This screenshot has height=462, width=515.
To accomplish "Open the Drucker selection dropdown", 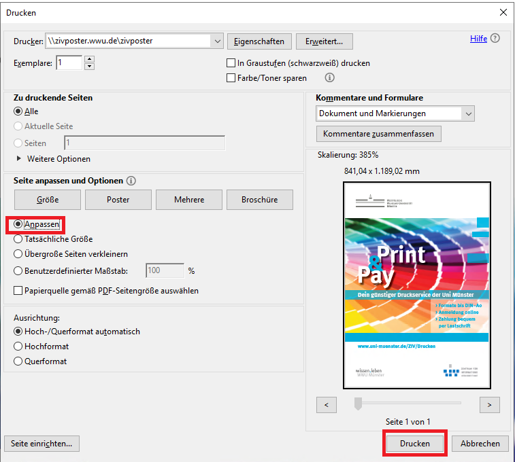I will point(217,41).
